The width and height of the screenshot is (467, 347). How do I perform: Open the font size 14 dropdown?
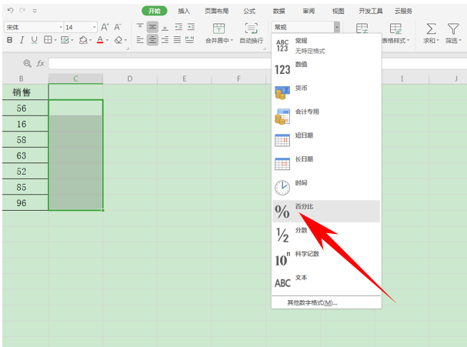[94, 28]
